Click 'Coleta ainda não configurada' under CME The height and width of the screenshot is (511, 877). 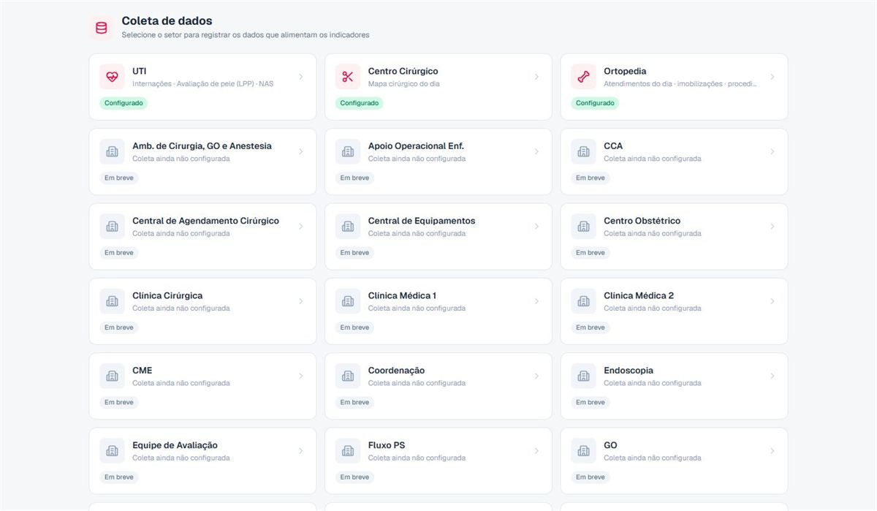pos(181,383)
